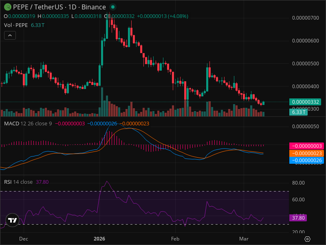Select the MACD 12 26 close 9 legend

[x=28, y=124]
